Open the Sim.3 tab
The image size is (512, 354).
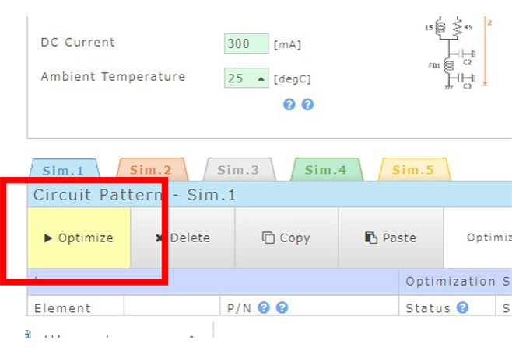pyautogui.click(x=237, y=170)
